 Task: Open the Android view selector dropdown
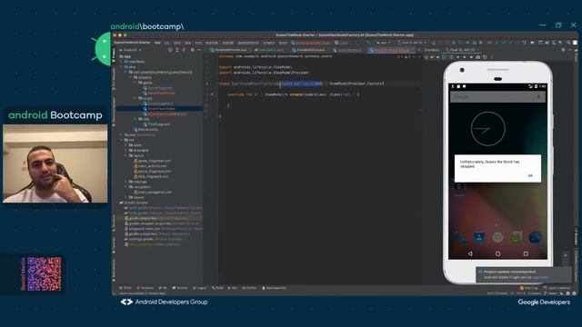(x=130, y=50)
